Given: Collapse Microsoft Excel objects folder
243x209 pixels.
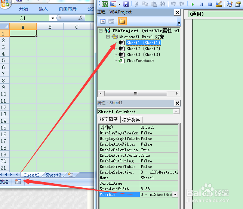Looking at the screenshot, I should pos(108,37).
